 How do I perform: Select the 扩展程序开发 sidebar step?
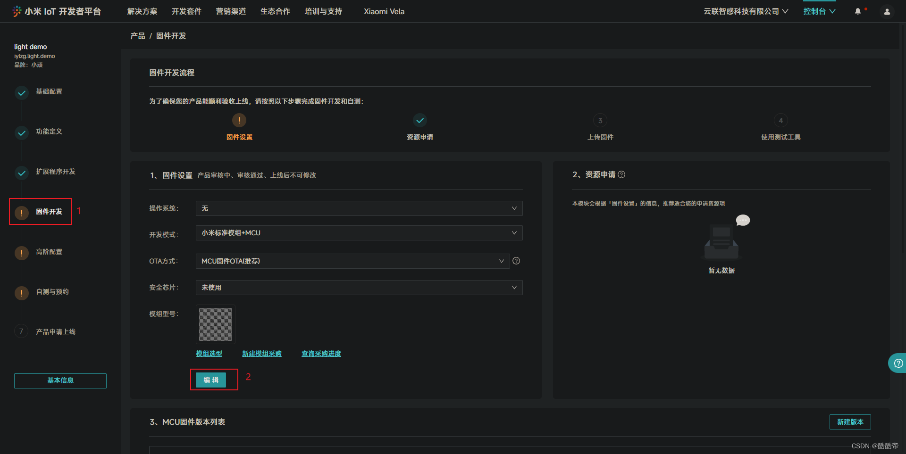(x=56, y=172)
